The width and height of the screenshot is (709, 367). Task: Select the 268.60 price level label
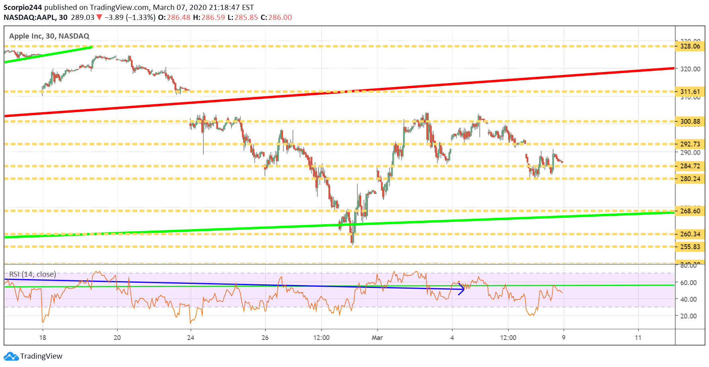(x=690, y=211)
